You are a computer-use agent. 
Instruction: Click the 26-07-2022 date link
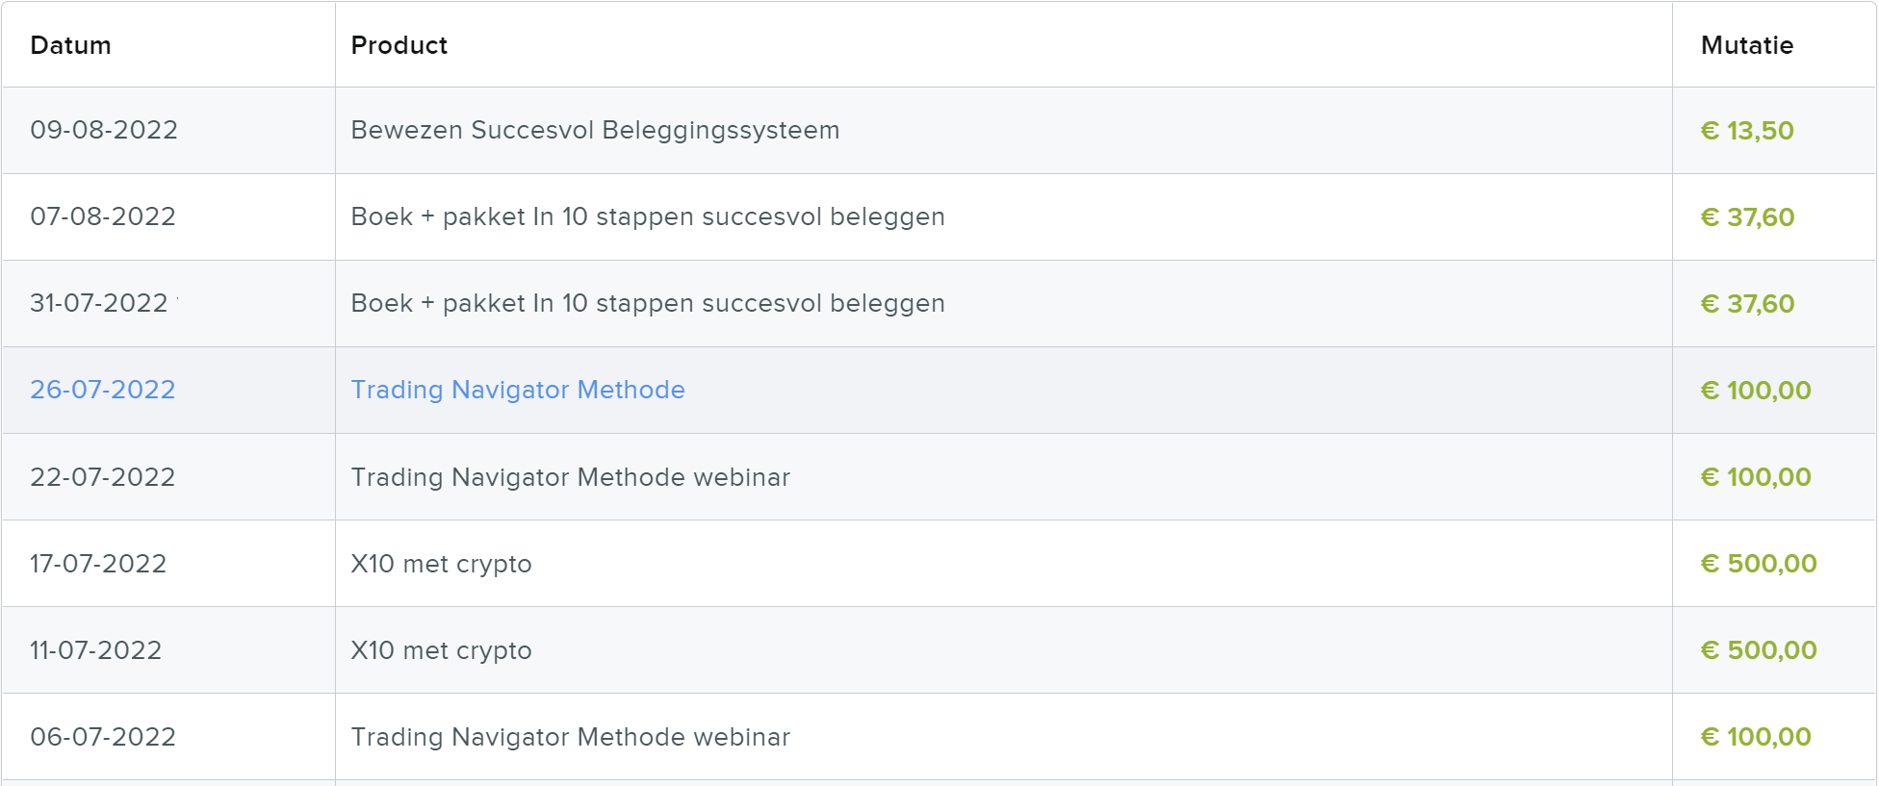click(x=103, y=390)
